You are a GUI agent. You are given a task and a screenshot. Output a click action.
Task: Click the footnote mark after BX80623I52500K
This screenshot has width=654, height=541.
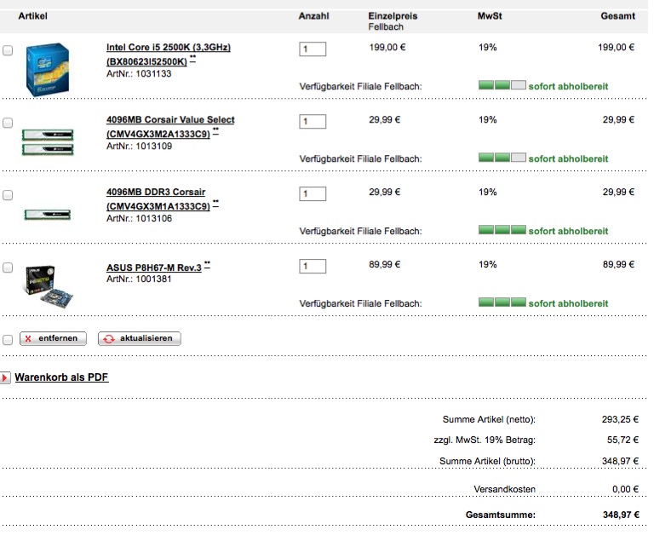click(x=192, y=60)
